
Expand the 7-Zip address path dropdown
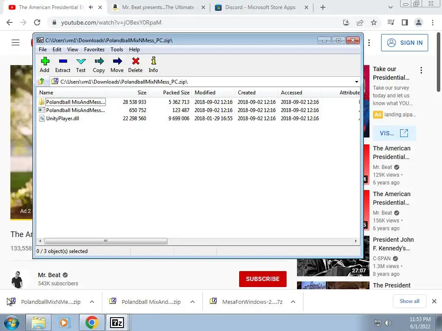coord(357,81)
